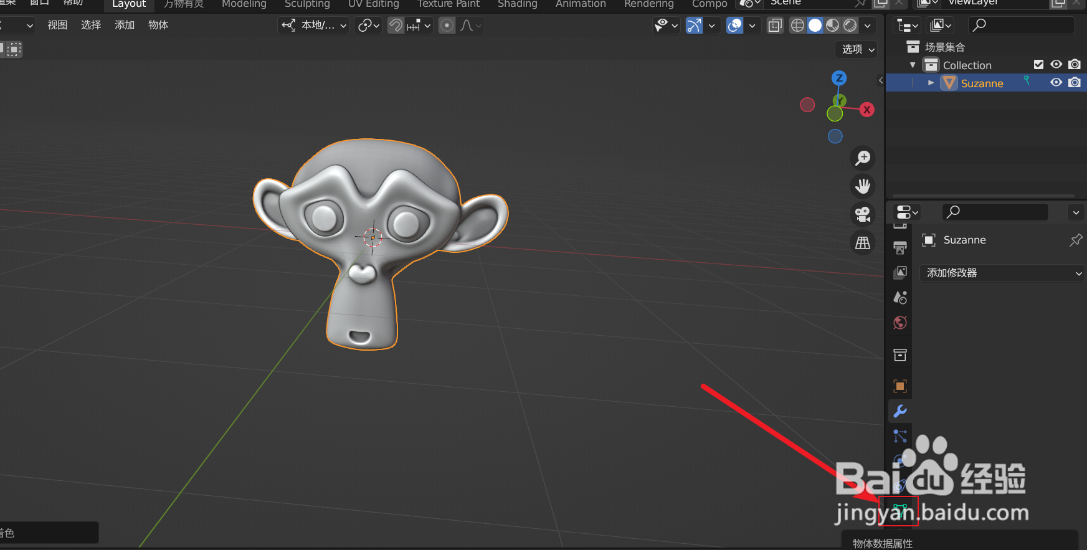Screen dimensions: 1087x550
Task: Uncheck Collection exclude checkbox
Action: click(x=1038, y=65)
